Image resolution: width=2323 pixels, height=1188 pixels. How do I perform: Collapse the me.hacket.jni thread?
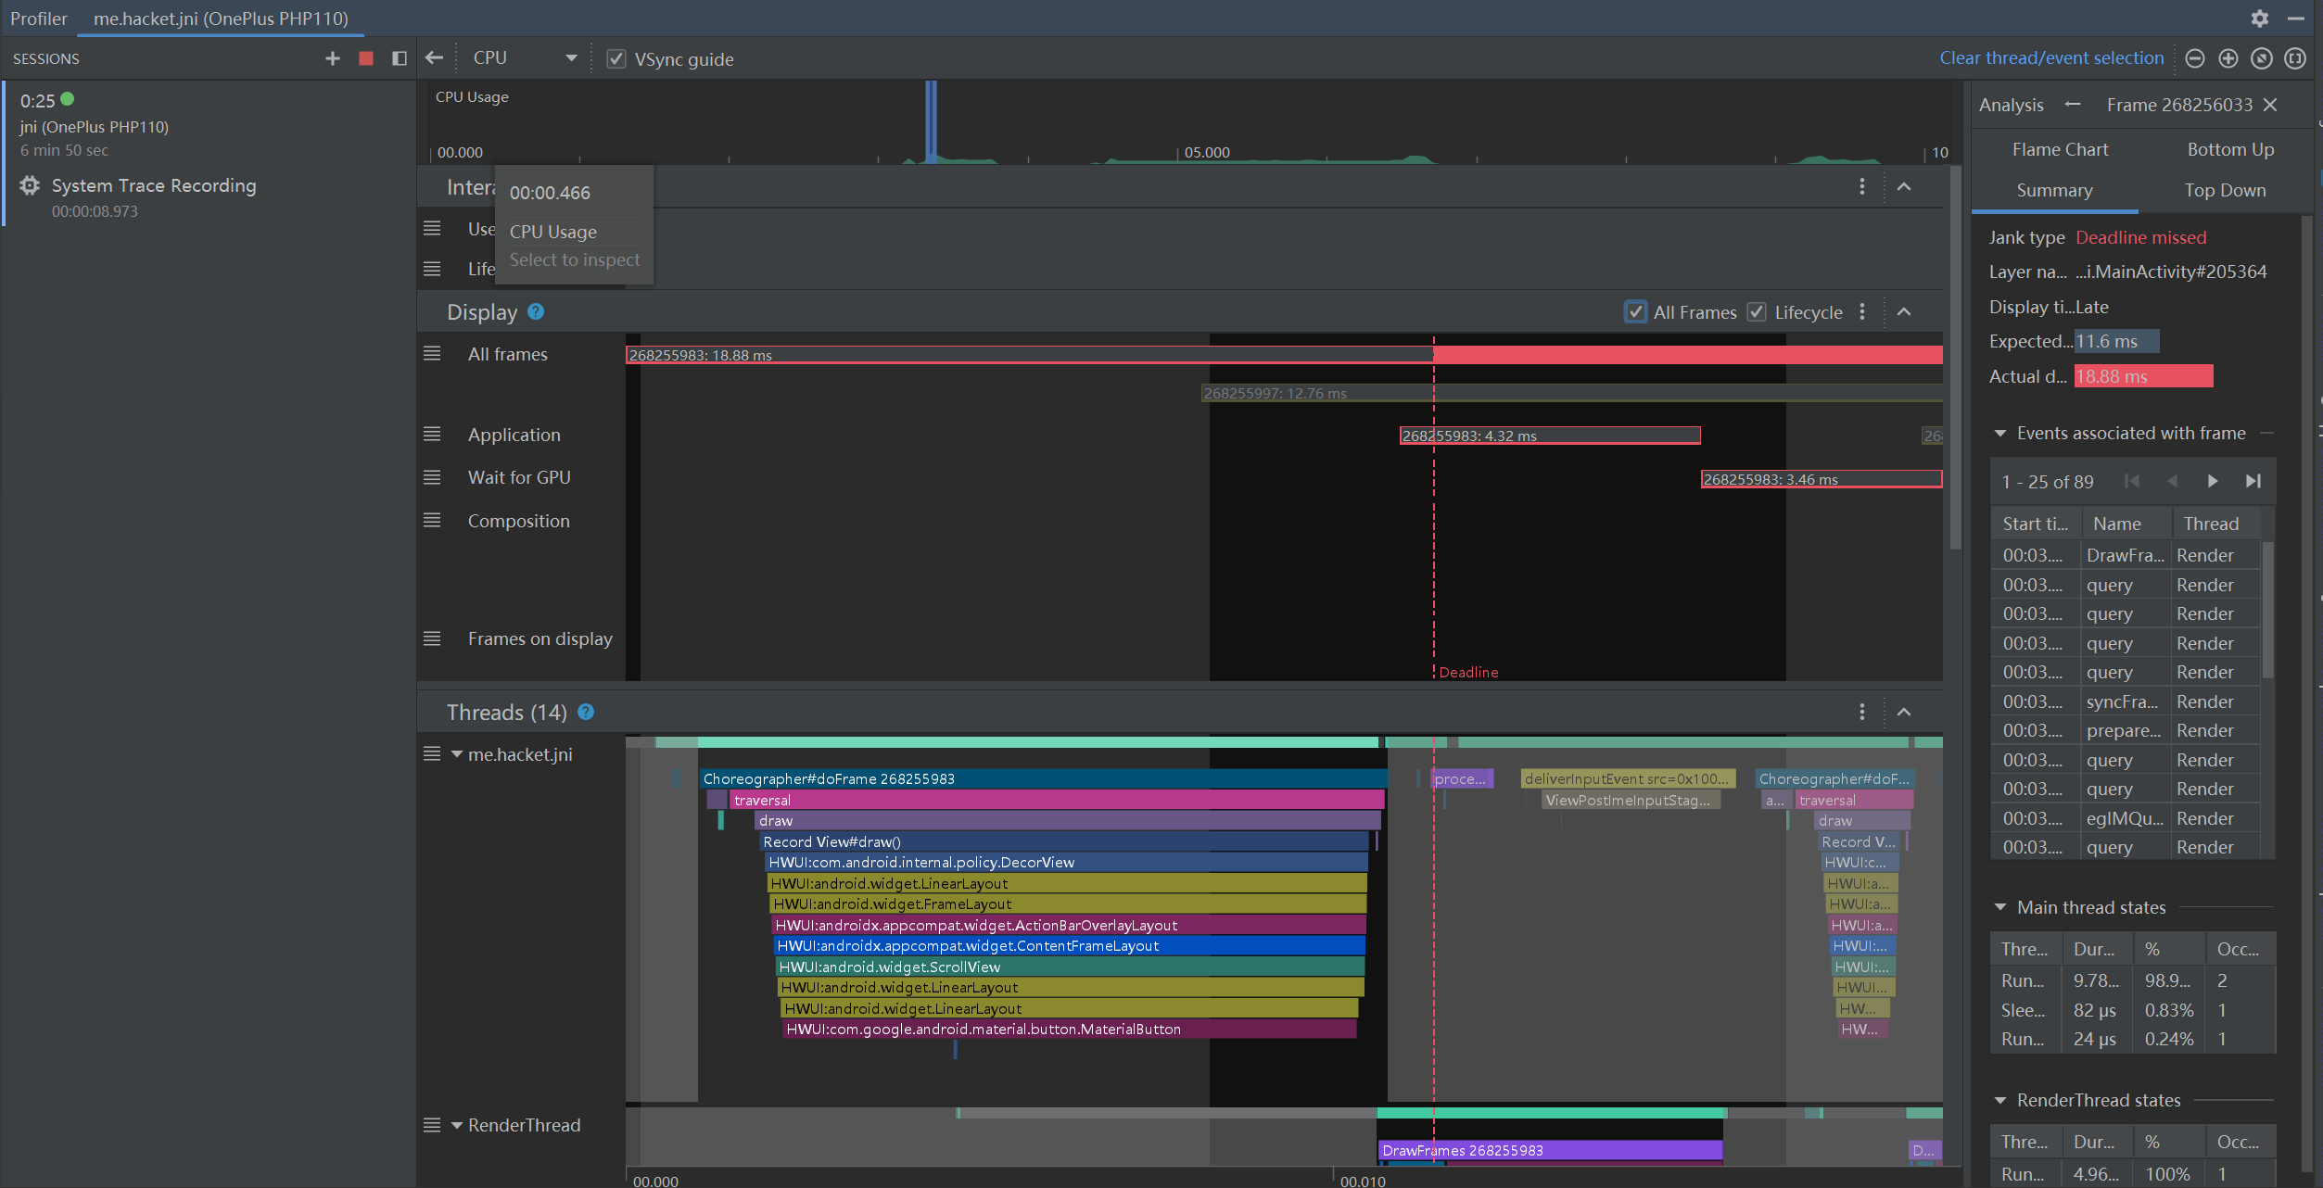[x=457, y=754]
